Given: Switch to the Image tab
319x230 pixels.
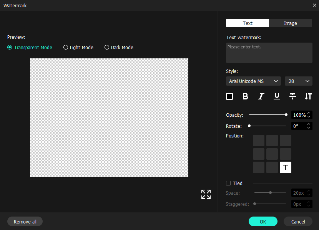Looking at the screenshot, I should (291, 23).
